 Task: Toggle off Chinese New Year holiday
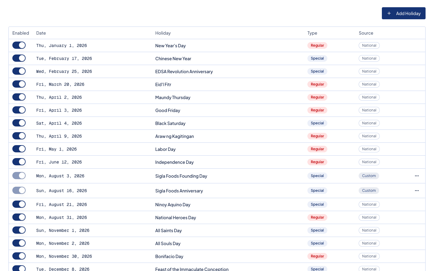pyautogui.click(x=19, y=58)
